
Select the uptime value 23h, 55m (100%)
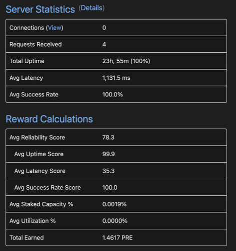pos(126,61)
